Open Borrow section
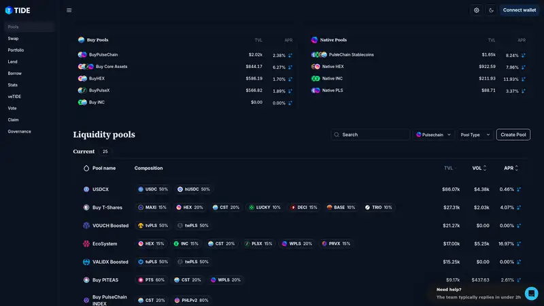Screen dimensions: 544x306 tap(14, 73)
